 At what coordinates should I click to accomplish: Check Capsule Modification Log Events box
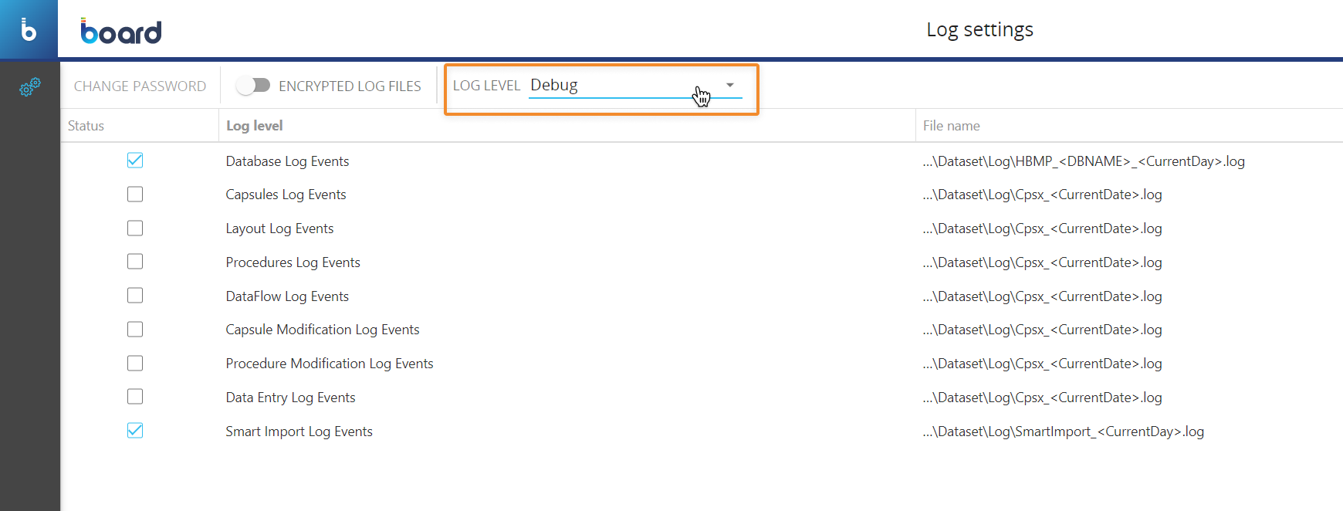click(135, 330)
